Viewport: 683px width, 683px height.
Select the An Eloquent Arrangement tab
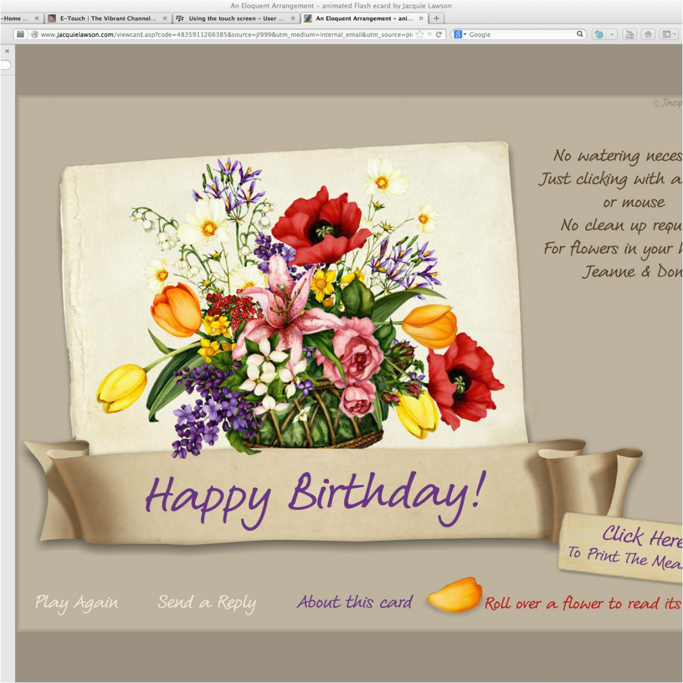click(364, 18)
